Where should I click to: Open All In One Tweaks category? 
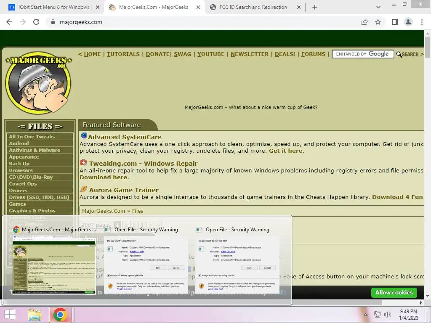(x=40, y=137)
